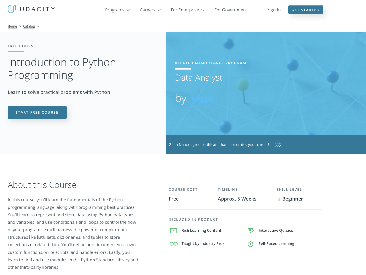Open the Programs menu
The width and height of the screenshot is (366, 275).
pyautogui.click(x=115, y=10)
